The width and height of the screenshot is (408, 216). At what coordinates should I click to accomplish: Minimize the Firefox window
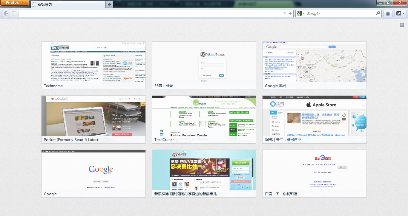[x=381, y=3]
